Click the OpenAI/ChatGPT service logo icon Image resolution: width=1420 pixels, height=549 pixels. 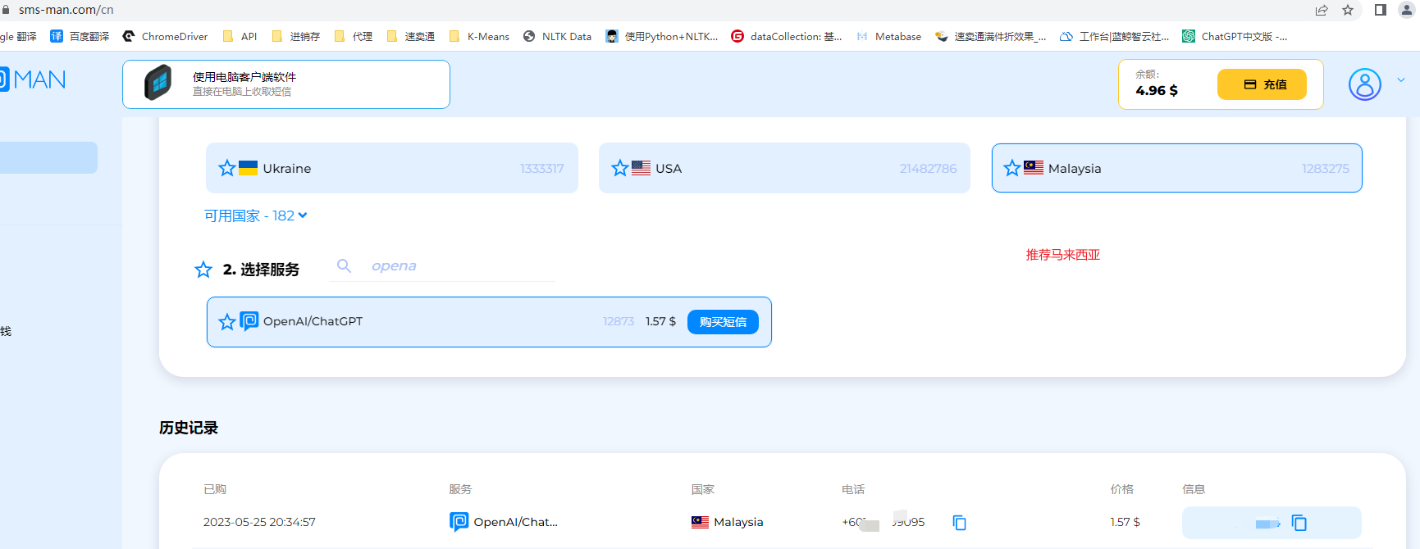tap(249, 321)
